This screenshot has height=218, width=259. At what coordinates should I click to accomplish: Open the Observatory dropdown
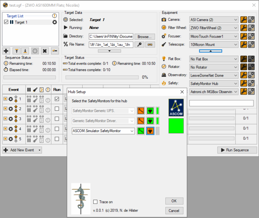214,76
